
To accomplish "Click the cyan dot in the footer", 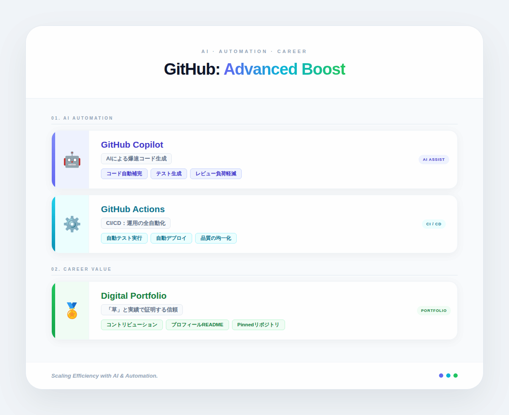I will 448,376.
